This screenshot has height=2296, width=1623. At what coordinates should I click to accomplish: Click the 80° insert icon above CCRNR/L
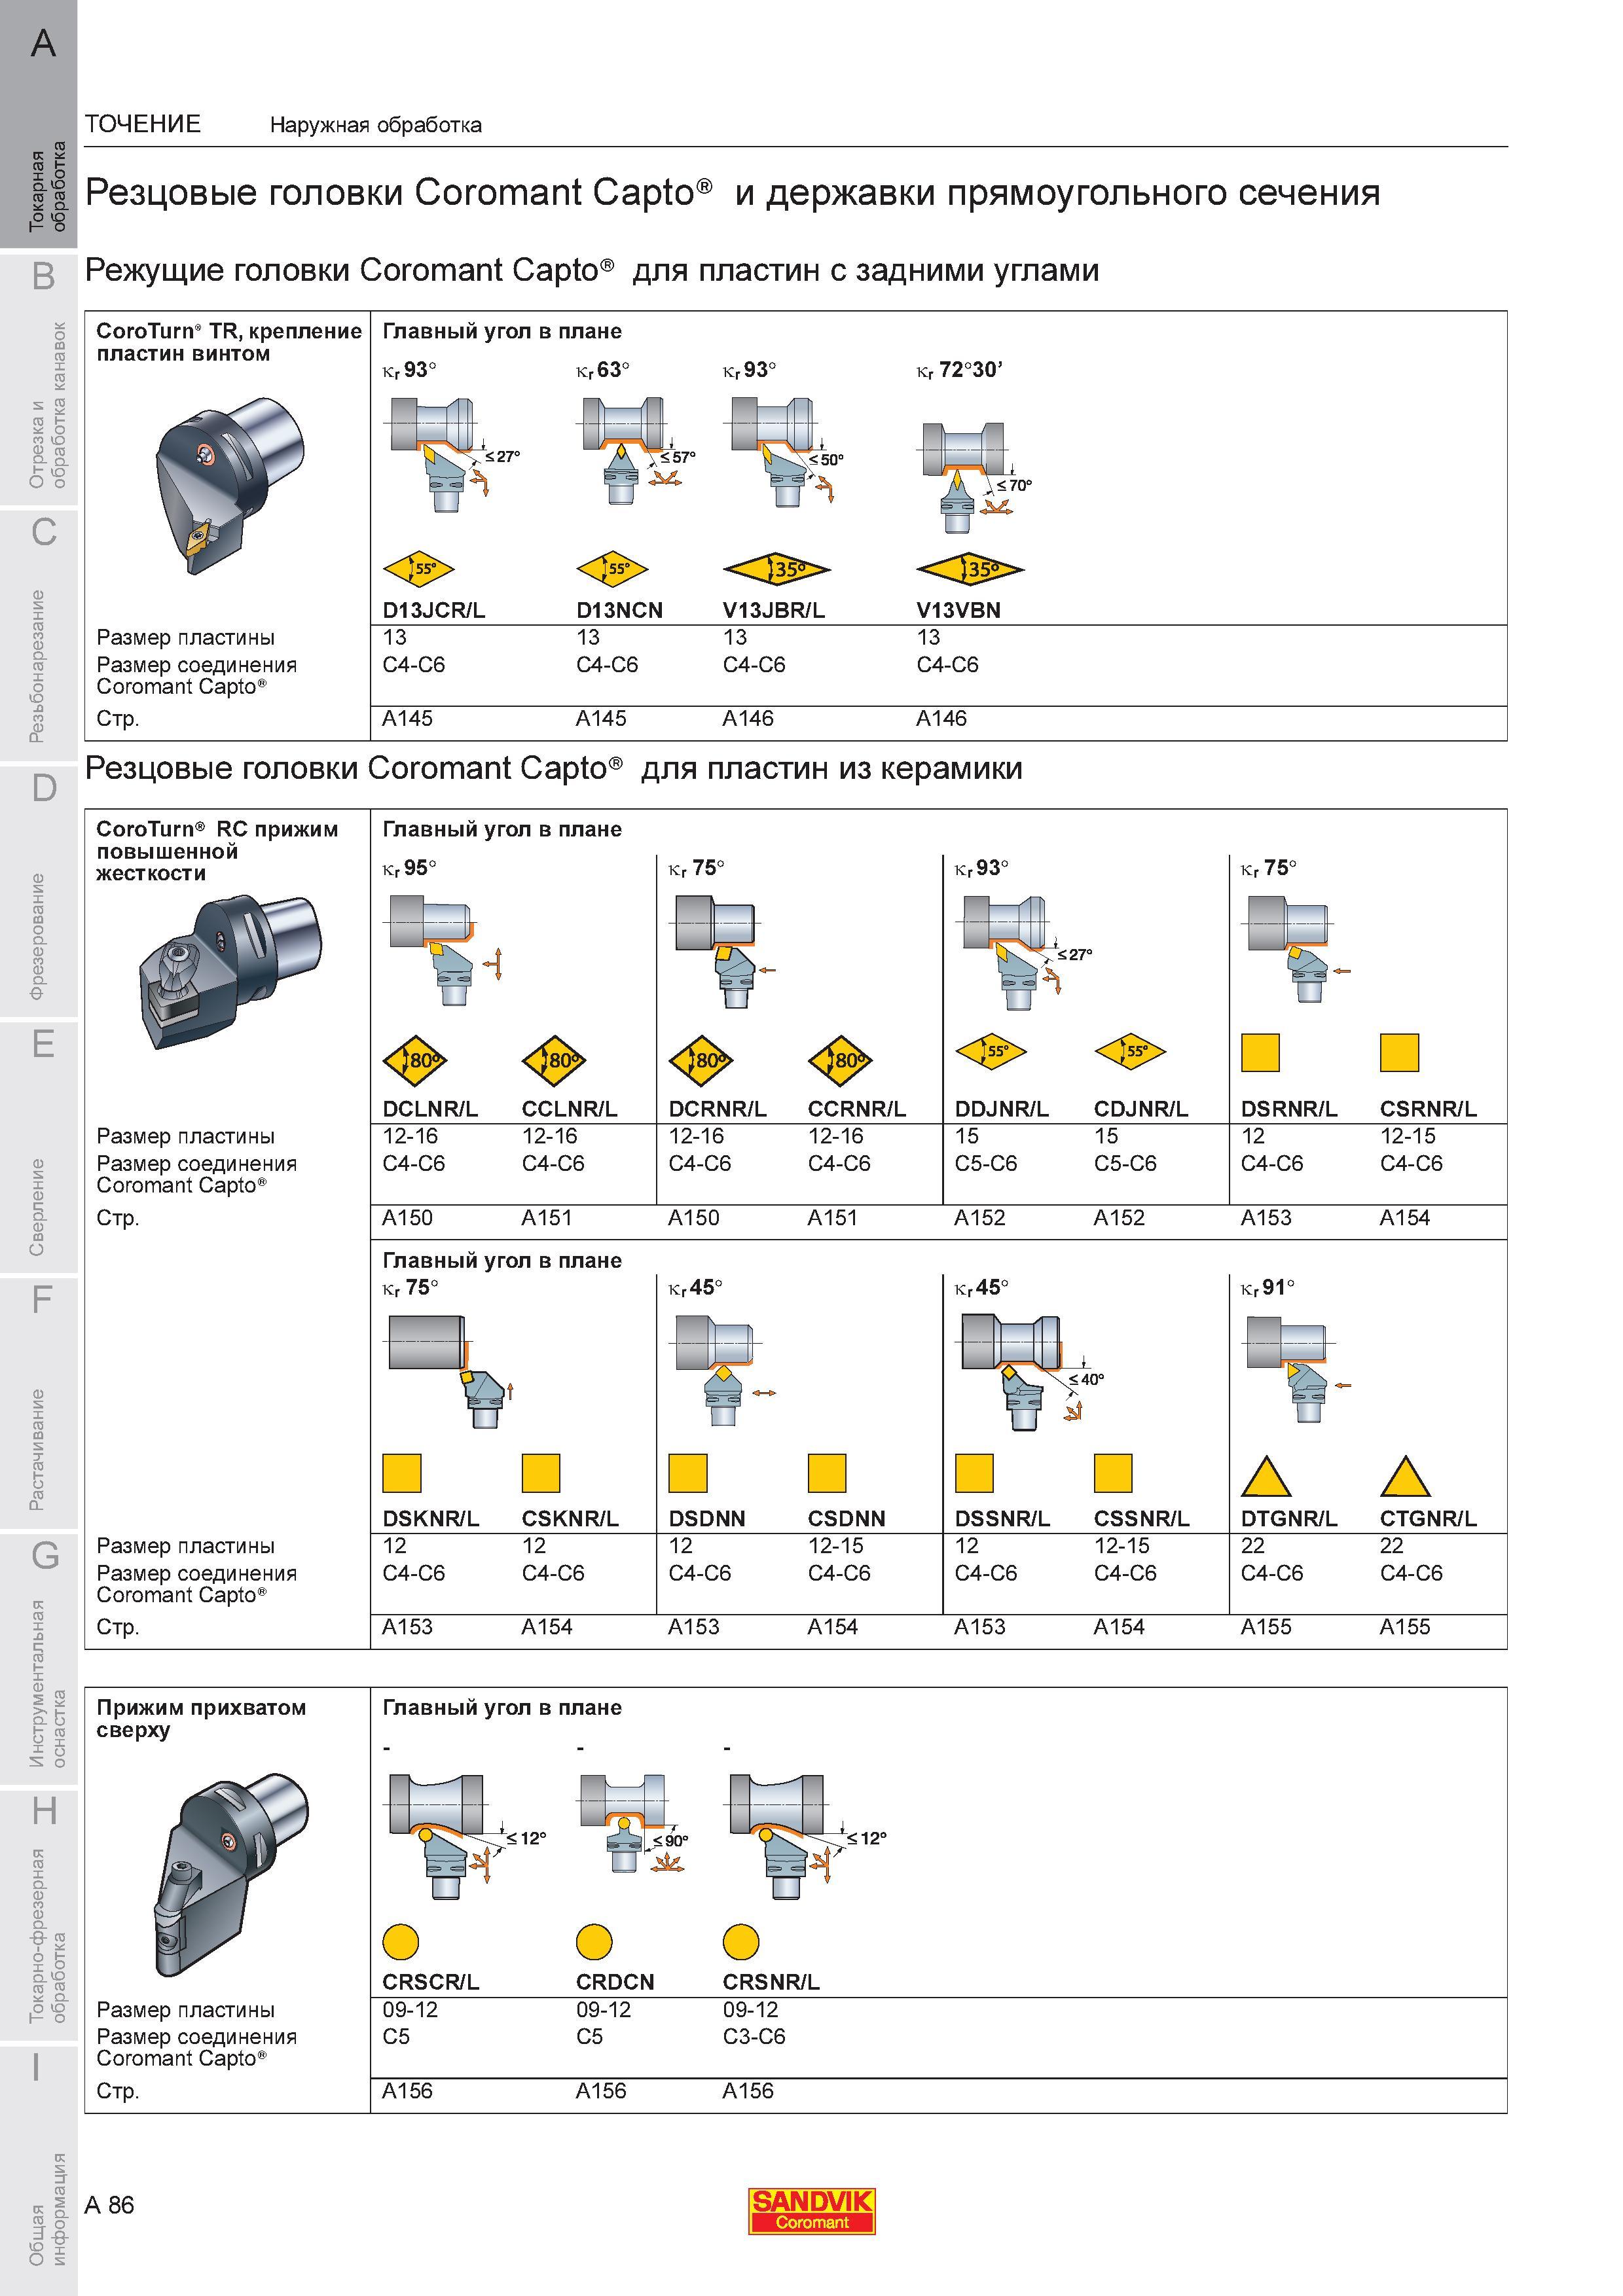click(x=840, y=1060)
